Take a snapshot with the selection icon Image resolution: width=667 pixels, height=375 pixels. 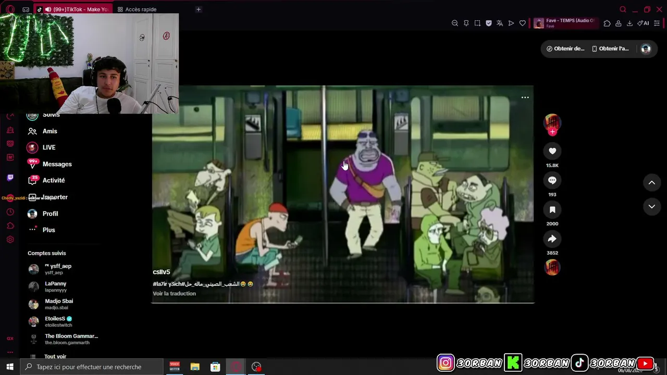point(477,23)
